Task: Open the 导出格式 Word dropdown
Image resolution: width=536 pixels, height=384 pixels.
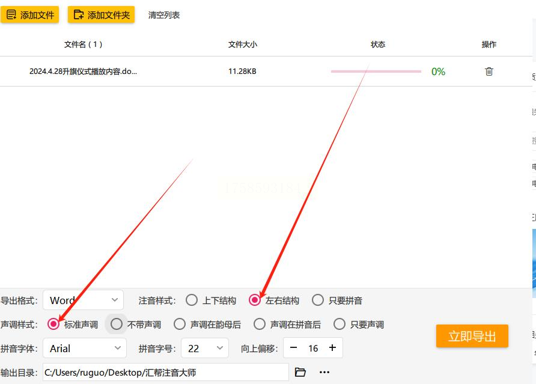Action: tap(83, 300)
